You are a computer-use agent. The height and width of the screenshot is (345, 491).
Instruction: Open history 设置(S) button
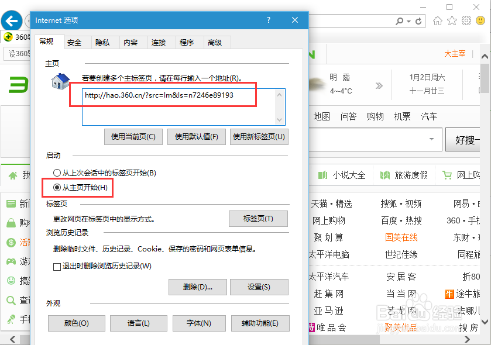pyautogui.click(x=259, y=287)
